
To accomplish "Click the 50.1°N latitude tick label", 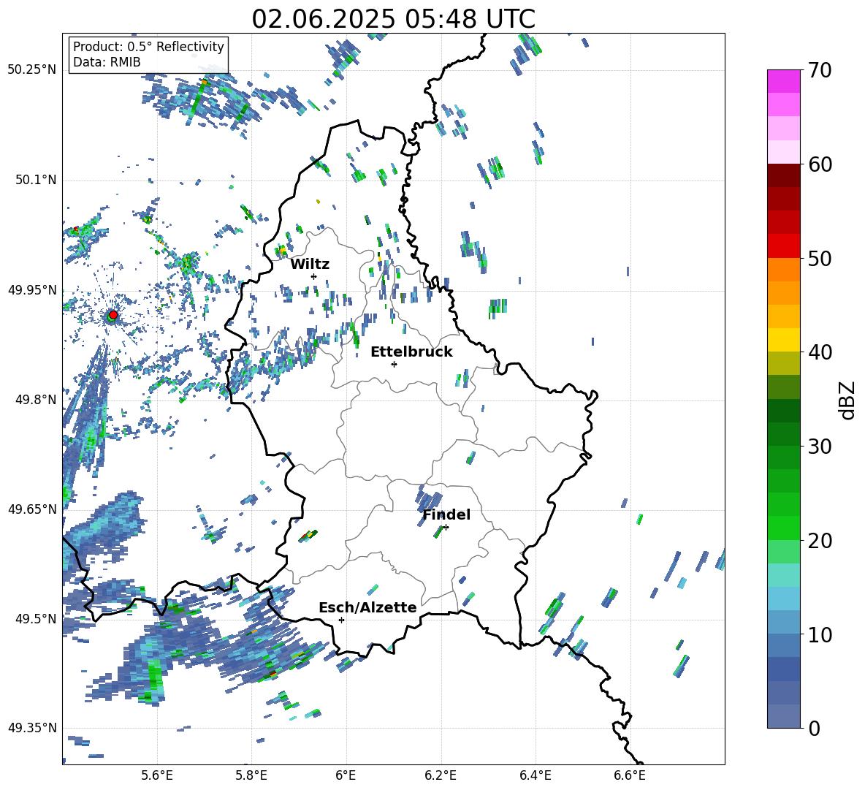I will (x=35, y=180).
